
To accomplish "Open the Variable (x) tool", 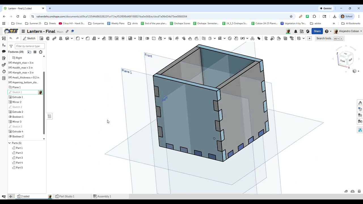I will (242, 38).
